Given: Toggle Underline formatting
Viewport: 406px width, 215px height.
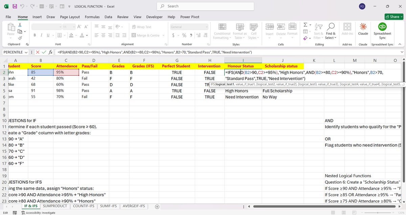Looking at the screenshot, I should (48, 35).
